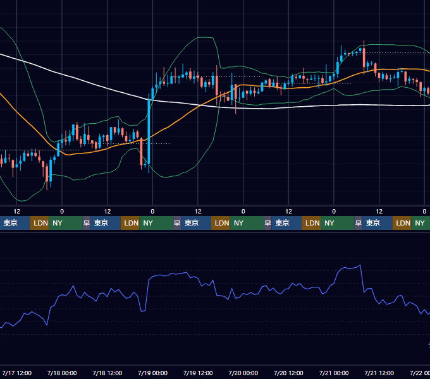Viewport: 430px width, 379px height.
Task: Select the 東京 session block for 7/18
Action: coord(106,223)
